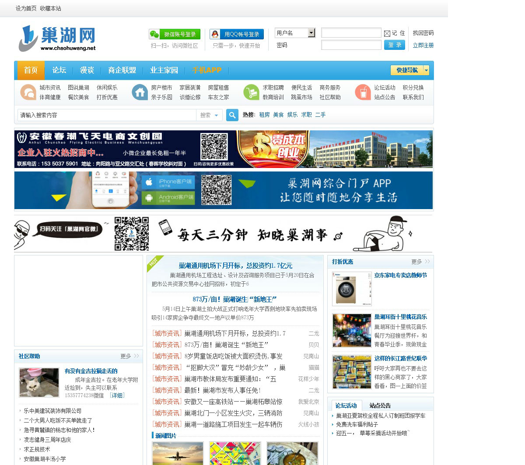
Task: Select the 首页 navigation tab
Action: (x=31, y=70)
